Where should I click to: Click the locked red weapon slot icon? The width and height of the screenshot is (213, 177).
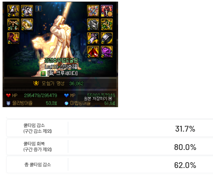[106, 11]
